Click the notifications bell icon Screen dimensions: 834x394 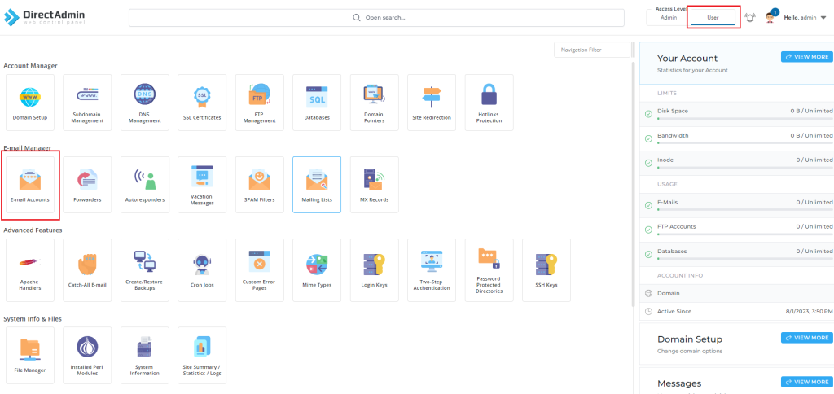(750, 17)
